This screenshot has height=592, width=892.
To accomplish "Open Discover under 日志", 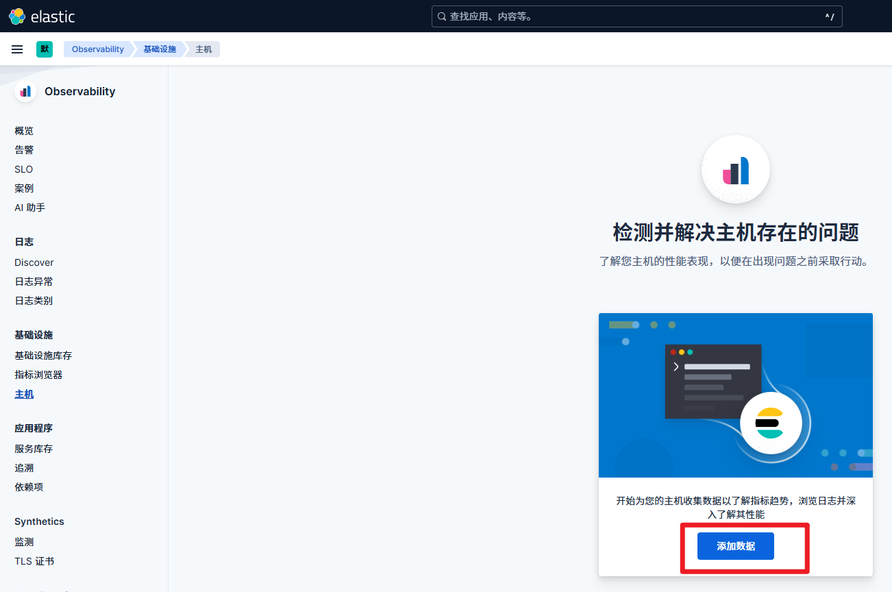I will pyautogui.click(x=34, y=262).
